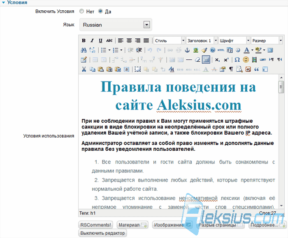Paste from clipboard

coord(101,69)
